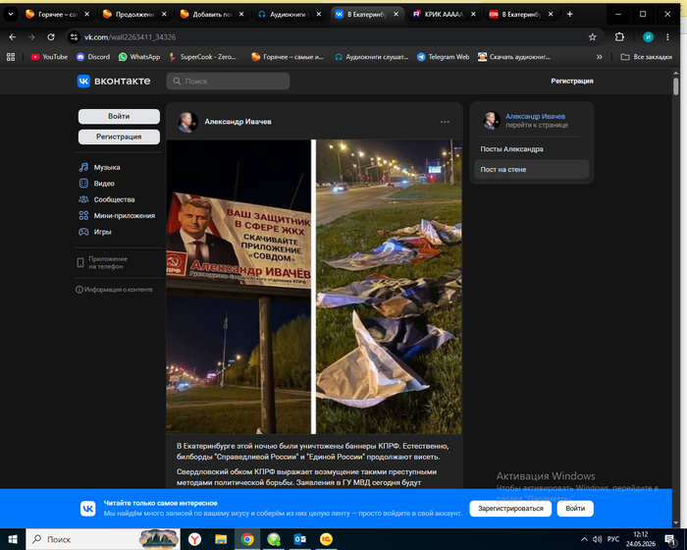Viewport: 687px width, 550px height.
Task: Click the ВКонтакте logo
Action: pos(114,82)
